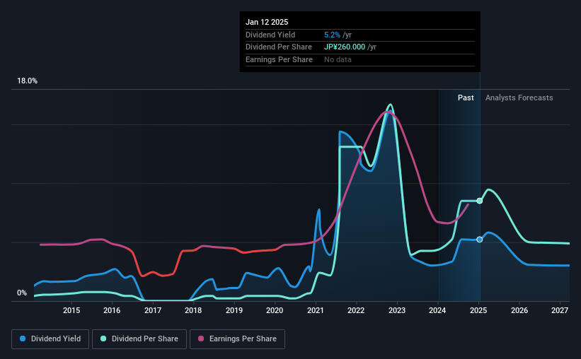Click the 2027 x-axis label
The height and width of the screenshot is (359, 581).
click(x=560, y=310)
